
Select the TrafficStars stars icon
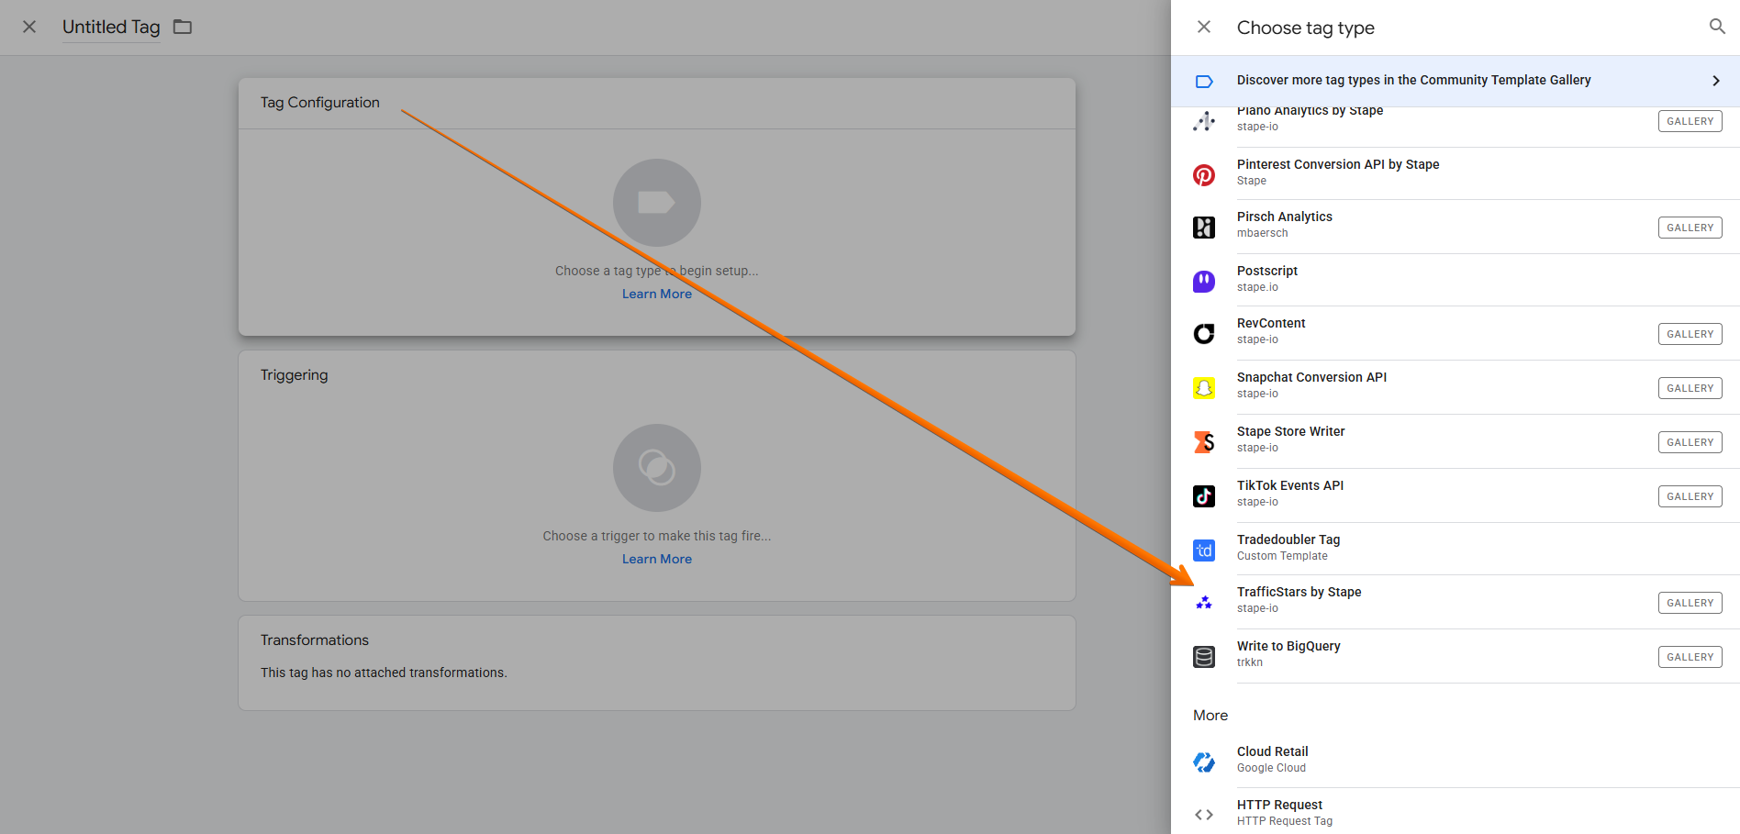tap(1204, 603)
